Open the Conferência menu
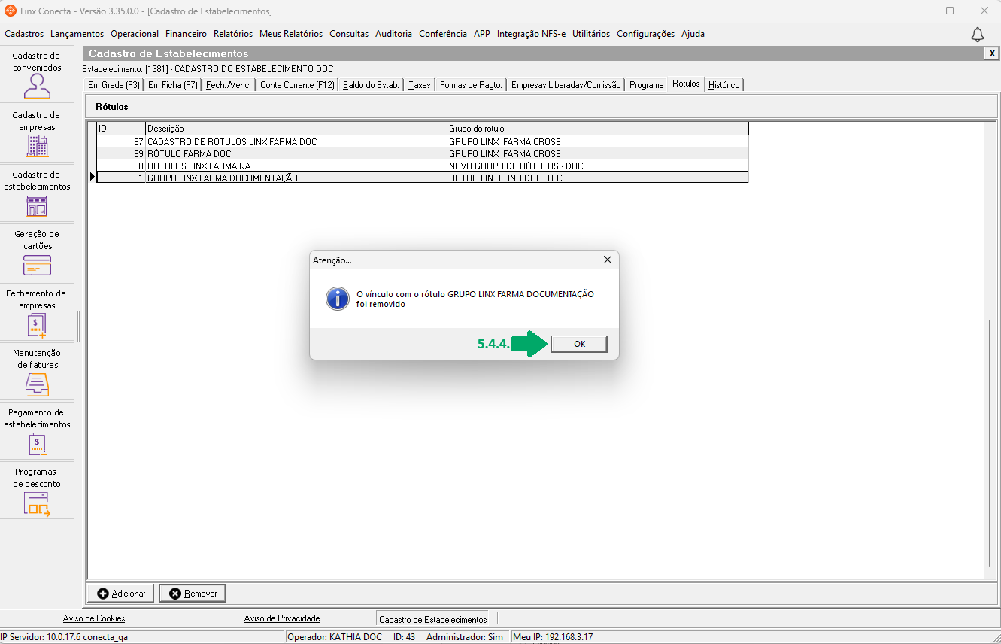Screen dimensions: 1001x644 (x=443, y=34)
